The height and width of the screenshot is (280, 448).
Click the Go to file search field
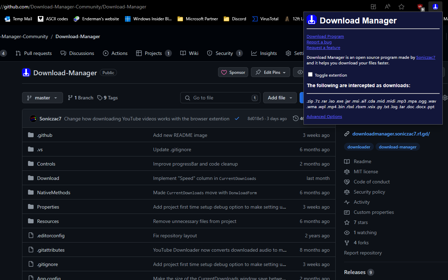pyautogui.click(x=220, y=98)
